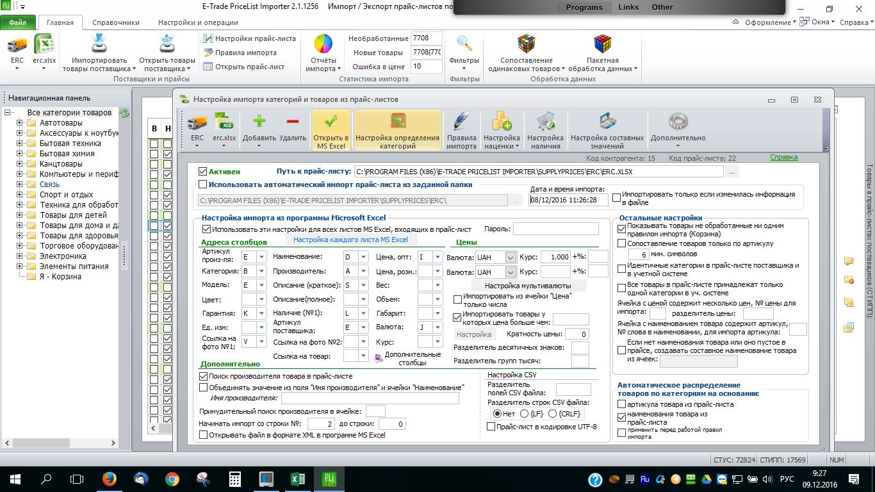
Task: Toggle Импортировать из ячейки Цена только числа
Action: click(457, 299)
